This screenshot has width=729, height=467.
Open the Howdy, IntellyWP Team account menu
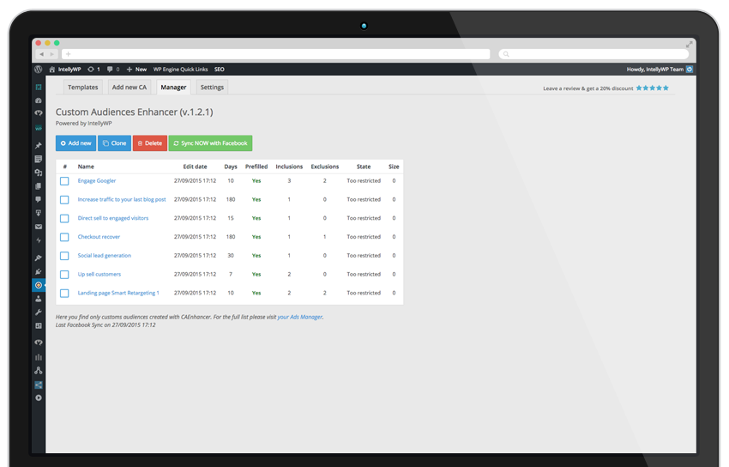655,69
